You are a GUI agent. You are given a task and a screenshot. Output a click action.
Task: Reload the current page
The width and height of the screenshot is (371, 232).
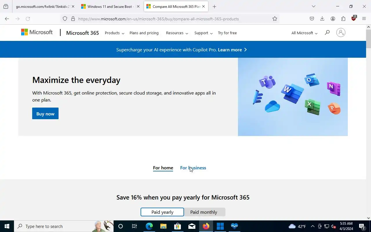(x=28, y=19)
